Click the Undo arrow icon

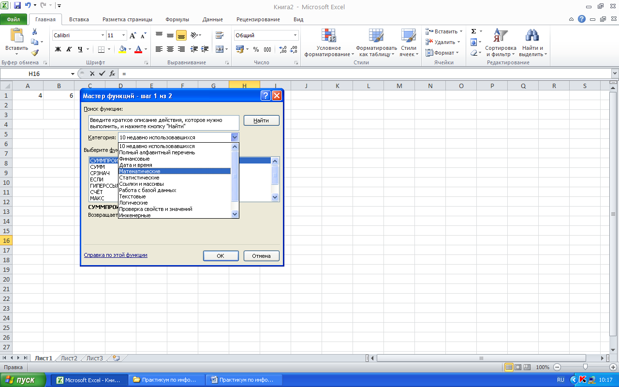pos(28,6)
